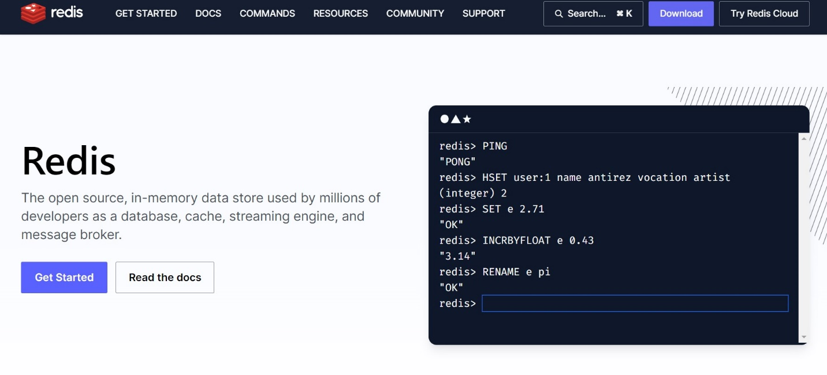
Task: Open the SUPPORT navigation item
Action: pos(483,13)
